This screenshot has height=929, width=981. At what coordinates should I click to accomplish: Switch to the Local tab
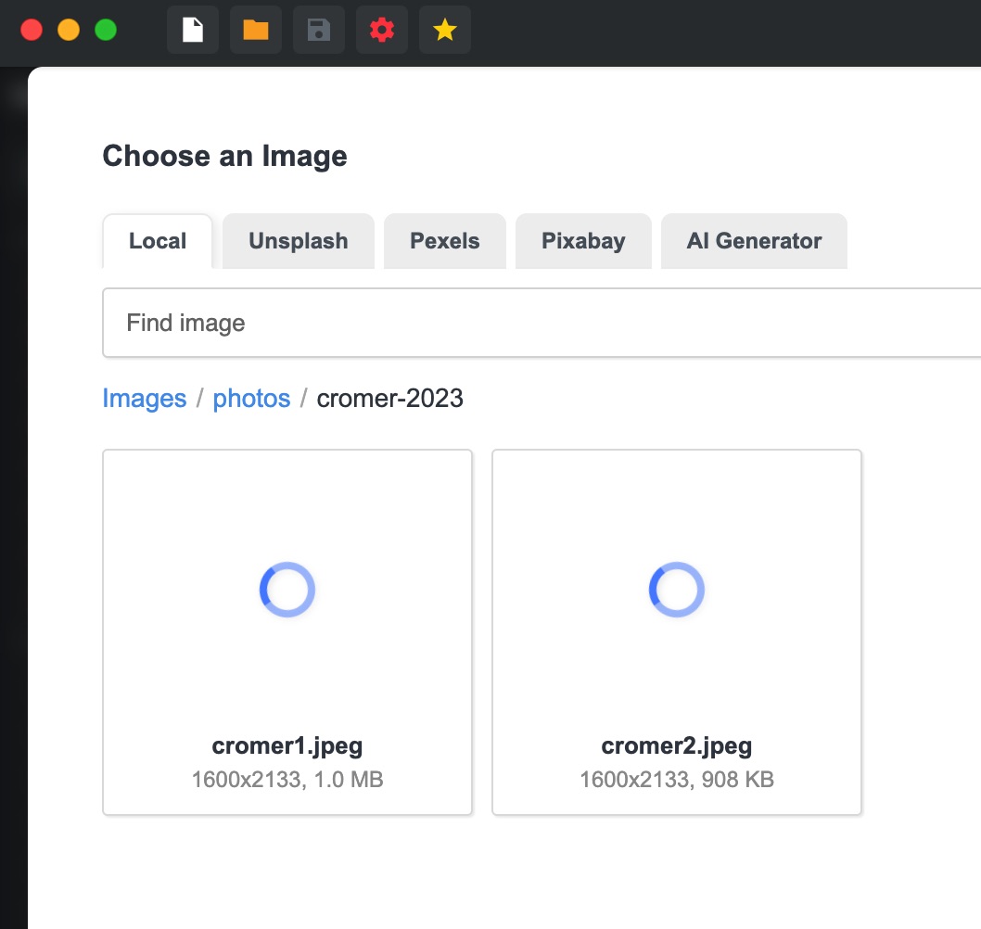pos(158,241)
